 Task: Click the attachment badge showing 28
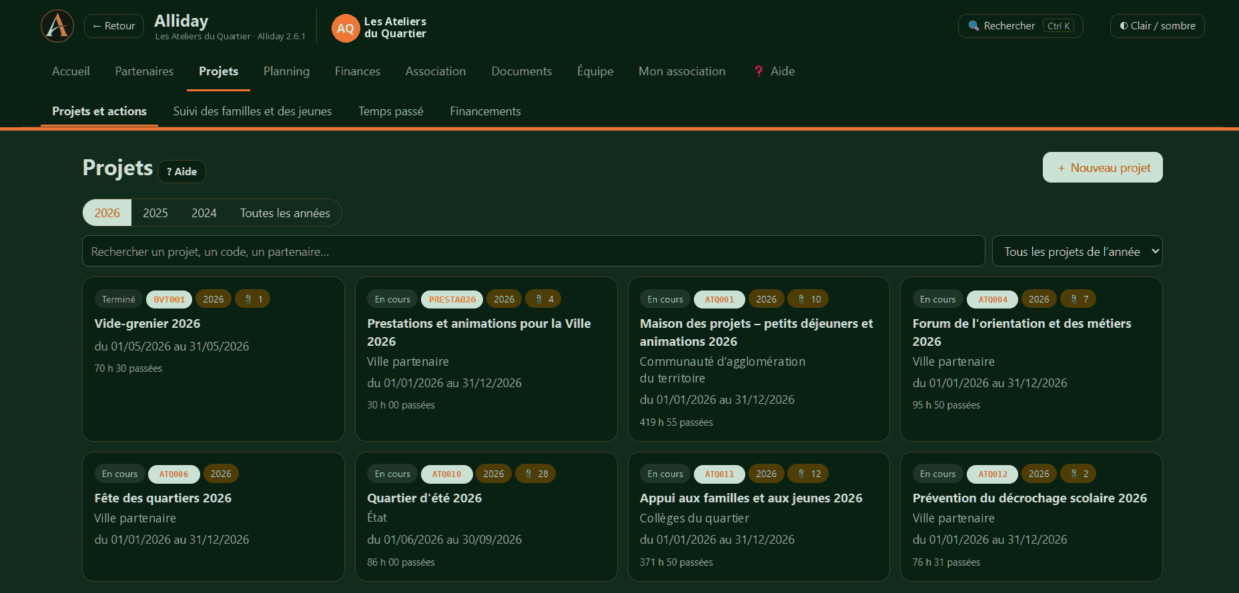[x=536, y=474]
